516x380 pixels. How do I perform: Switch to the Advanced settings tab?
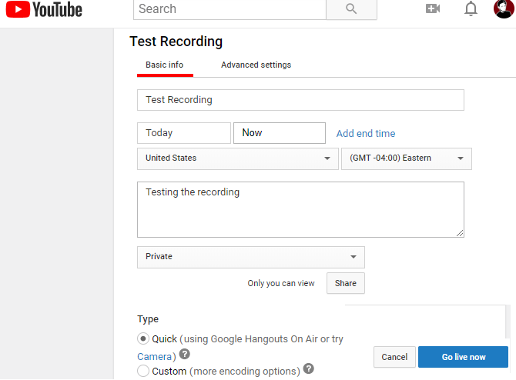click(x=256, y=65)
